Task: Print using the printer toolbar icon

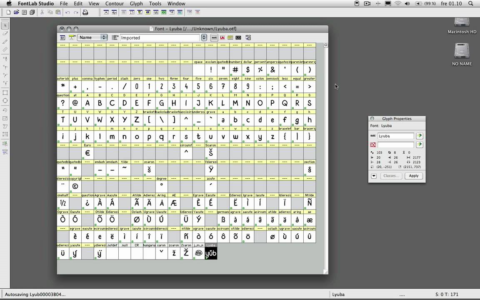Action: pyautogui.click(x=85, y=12)
